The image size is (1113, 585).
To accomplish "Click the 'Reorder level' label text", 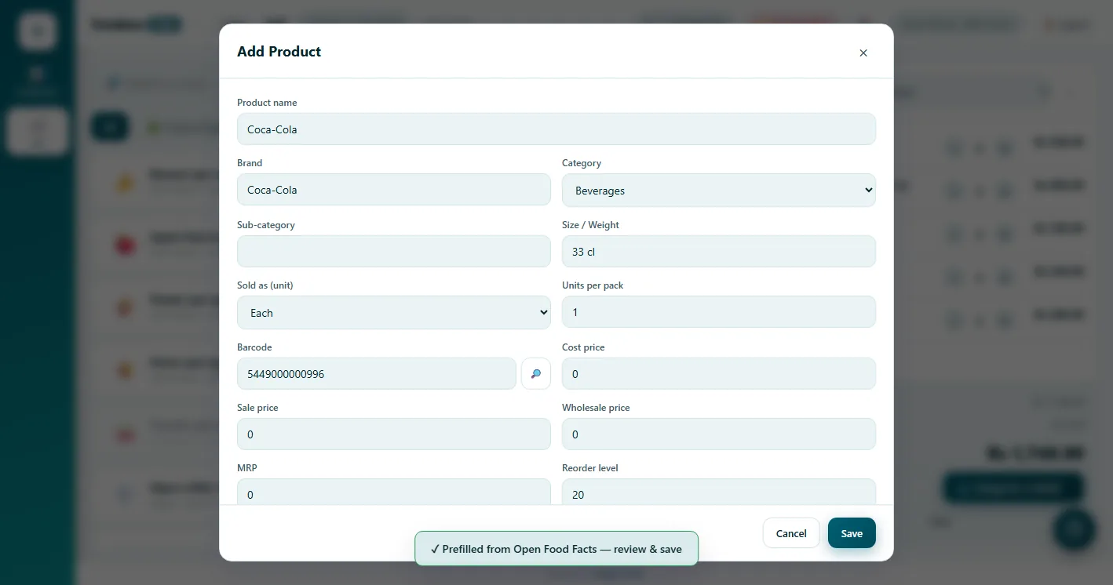I will pyautogui.click(x=590, y=468).
